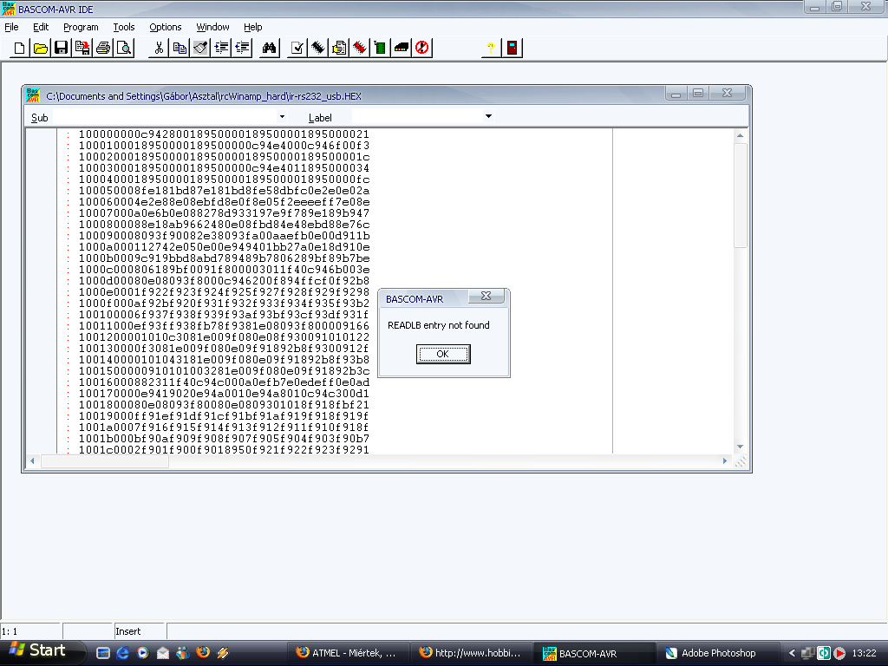Click hex line starting 100100006f93
This screenshot has width=888, height=666.
pyautogui.click(x=224, y=314)
